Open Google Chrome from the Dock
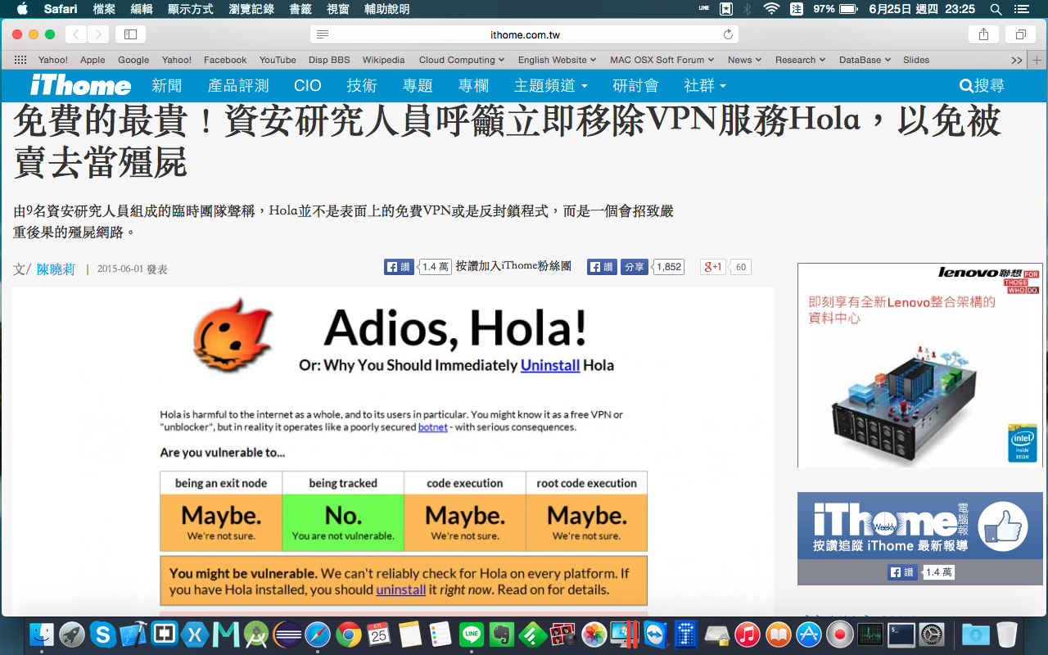The image size is (1048, 655). (348, 634)
